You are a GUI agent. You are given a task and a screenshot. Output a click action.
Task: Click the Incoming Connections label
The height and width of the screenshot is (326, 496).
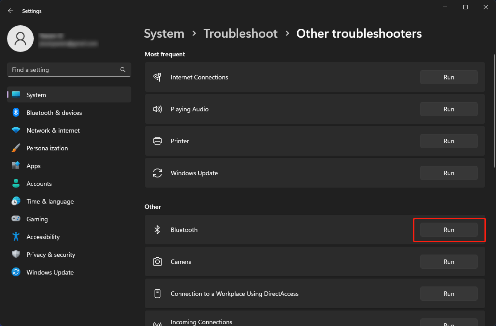click(201, 322)
